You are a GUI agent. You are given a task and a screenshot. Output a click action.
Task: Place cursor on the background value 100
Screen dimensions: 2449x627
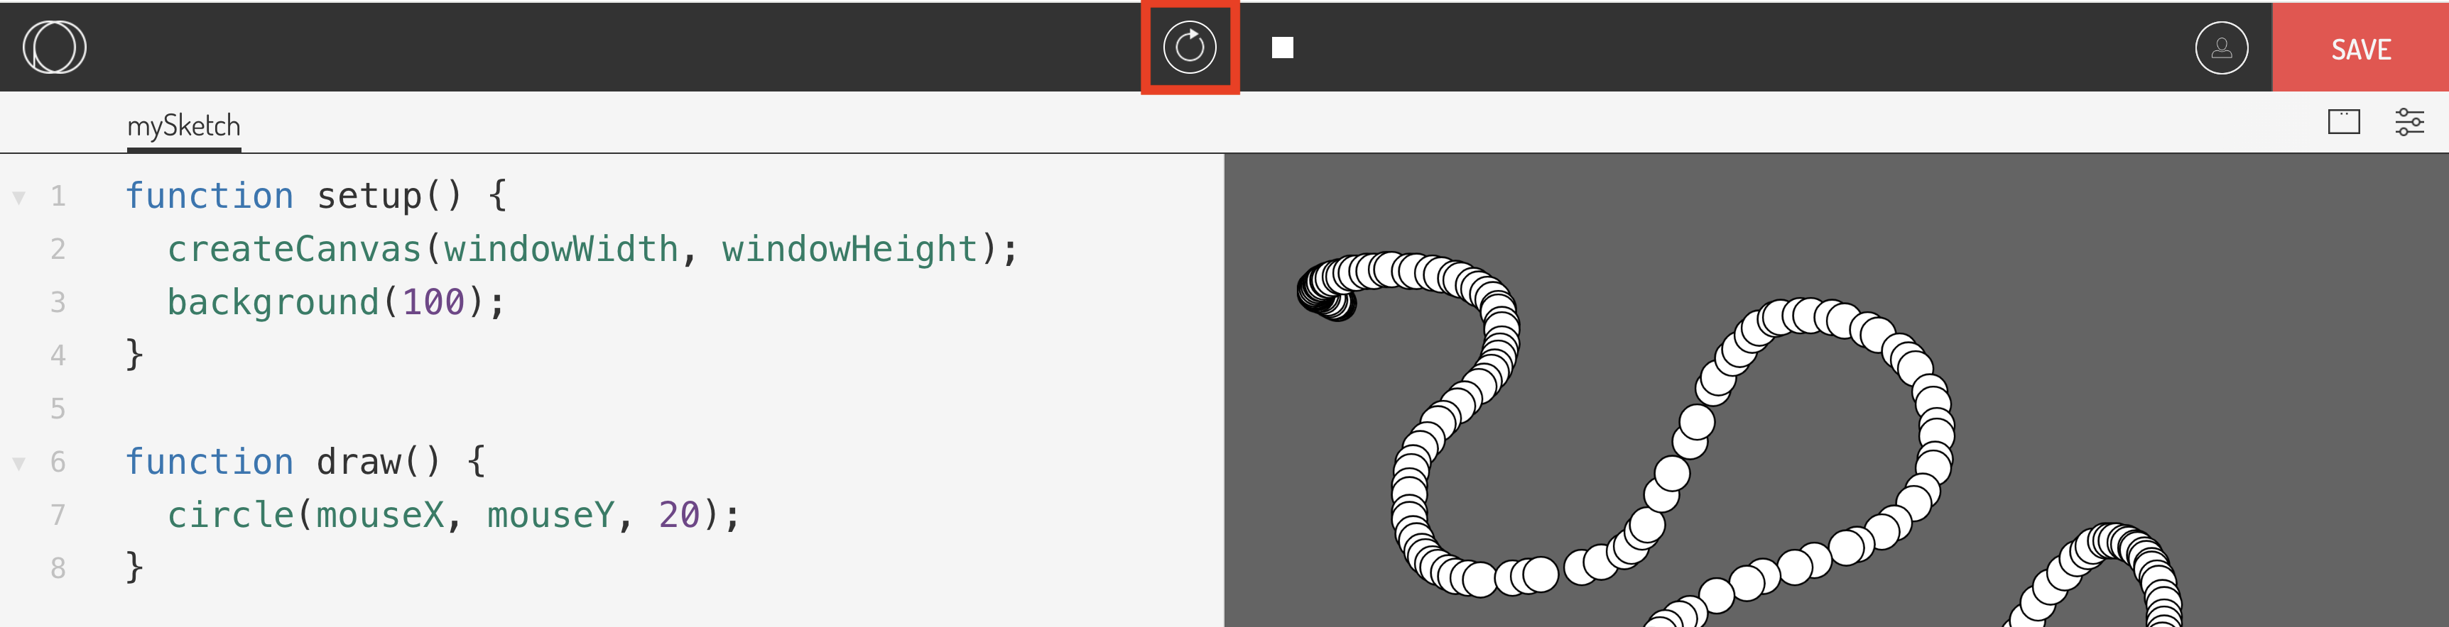[x=433, y=302]
